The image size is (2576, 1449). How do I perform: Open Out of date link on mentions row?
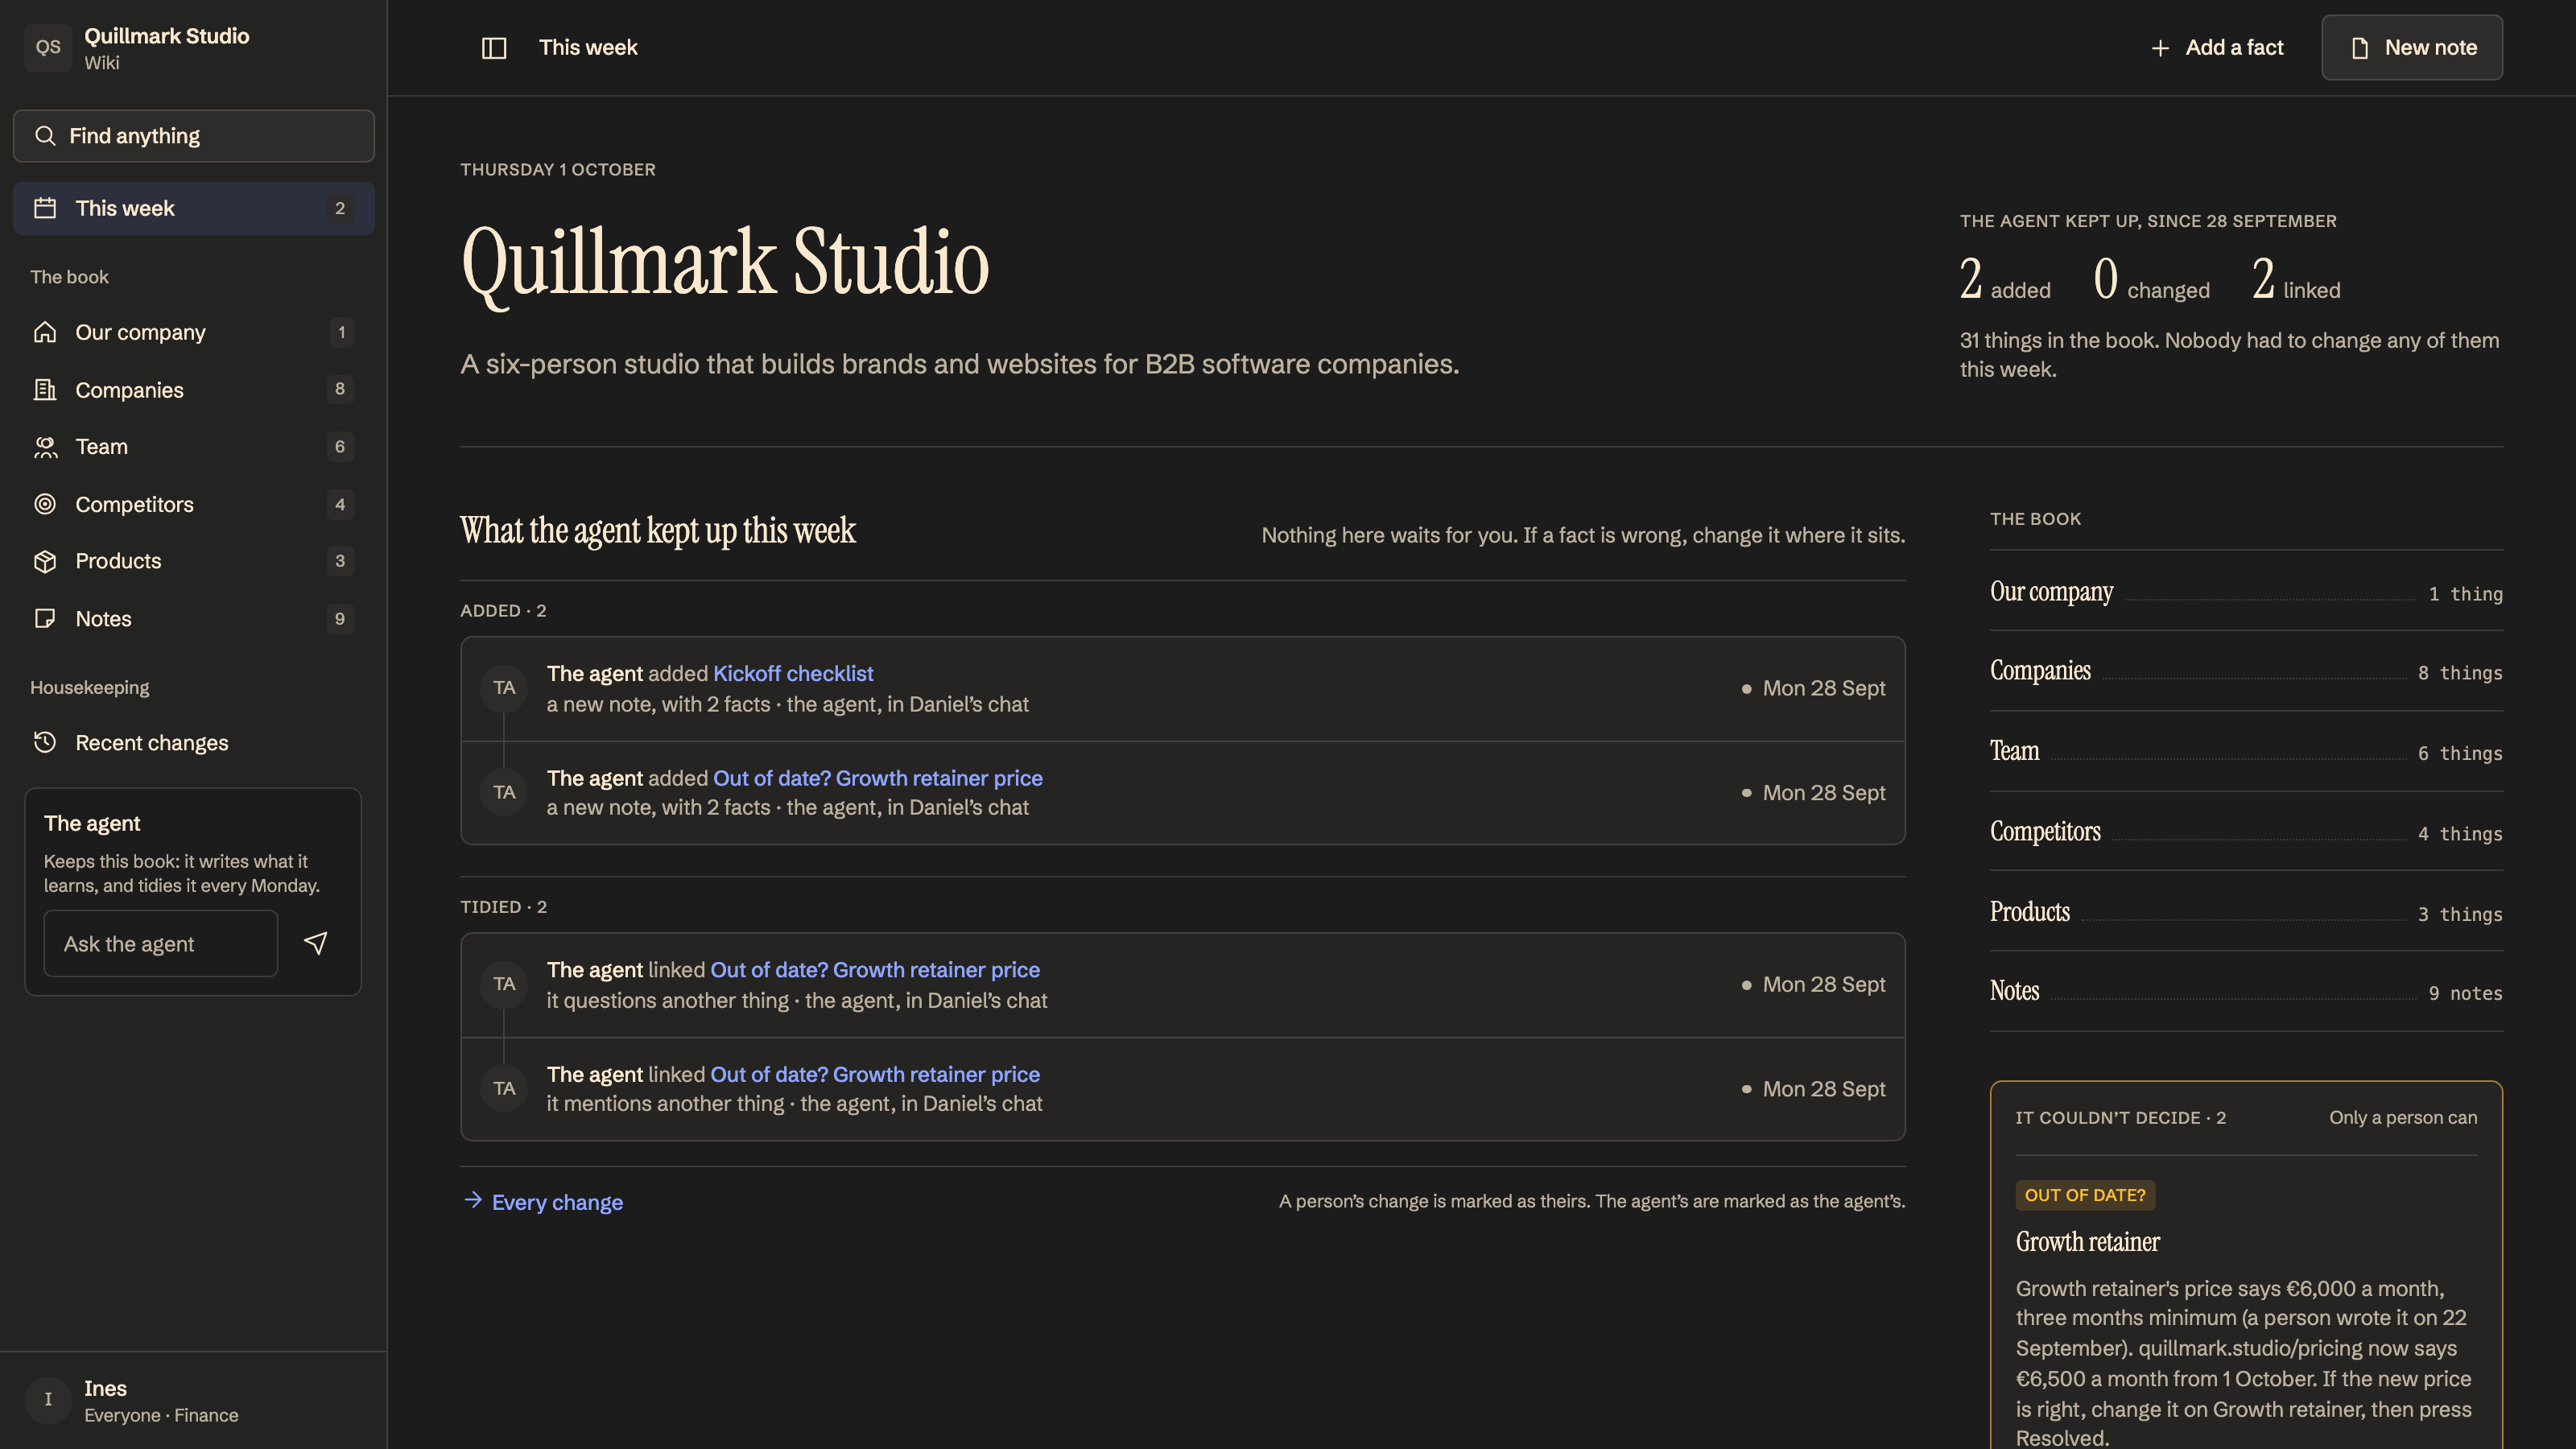(x=875, y=1074)
